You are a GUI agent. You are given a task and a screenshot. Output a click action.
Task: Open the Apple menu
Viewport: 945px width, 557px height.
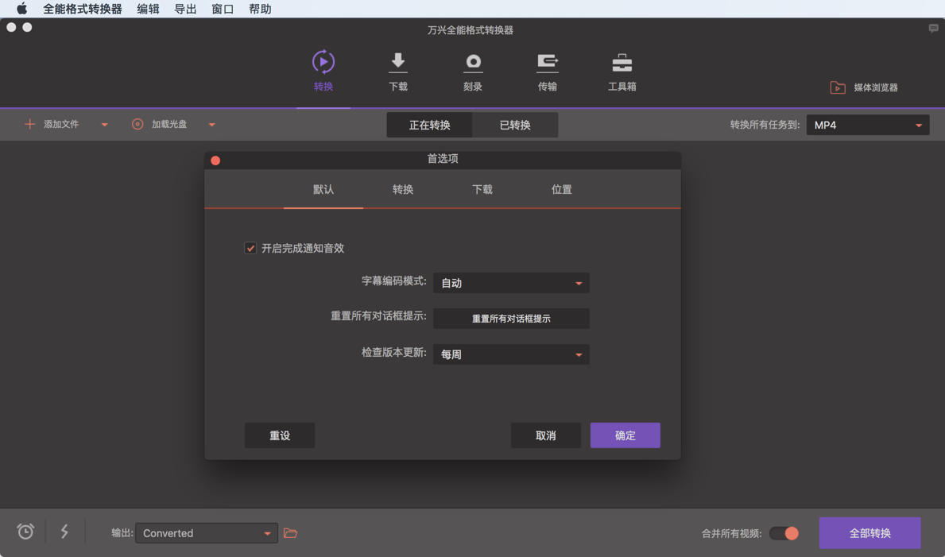tap(21, 9)
